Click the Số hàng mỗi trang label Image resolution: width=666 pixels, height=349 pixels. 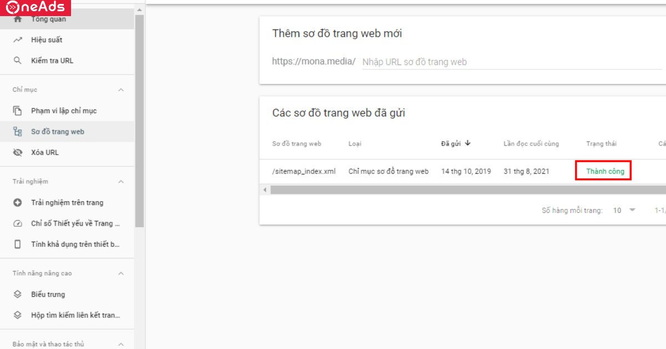point(572,211)
